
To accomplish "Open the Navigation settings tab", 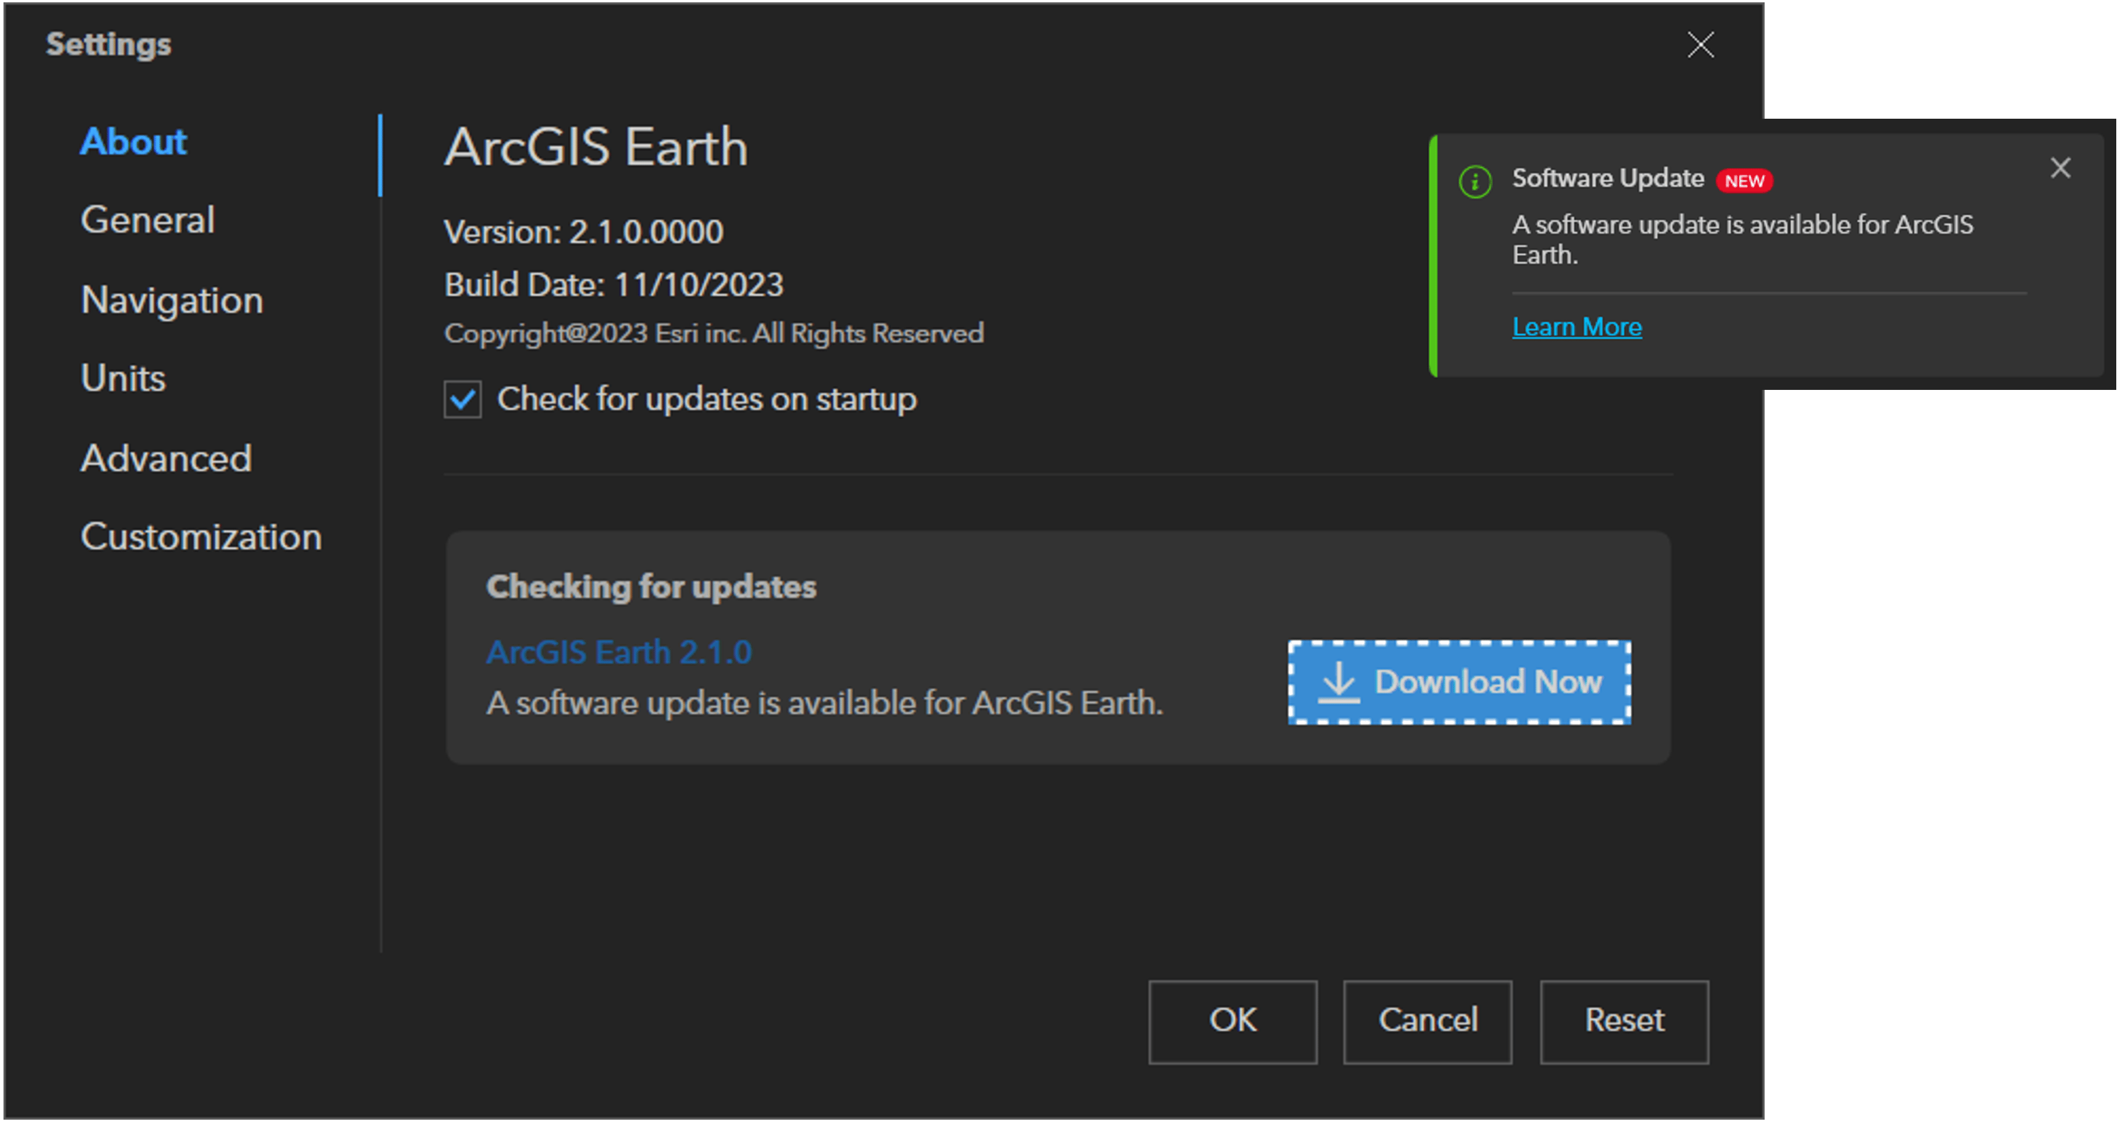I will [x=172, y=300].
